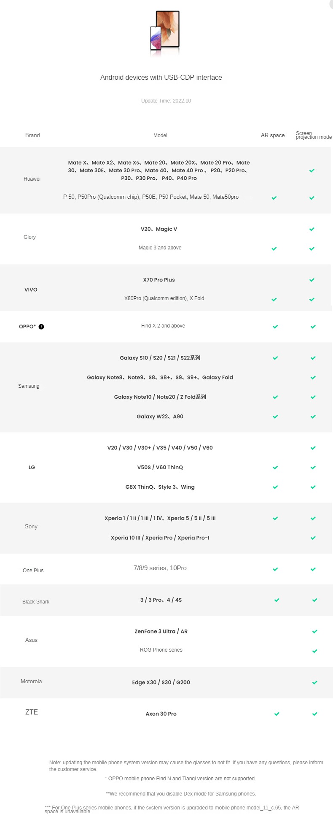Click the Screen projection mode column header

point(313,135)
